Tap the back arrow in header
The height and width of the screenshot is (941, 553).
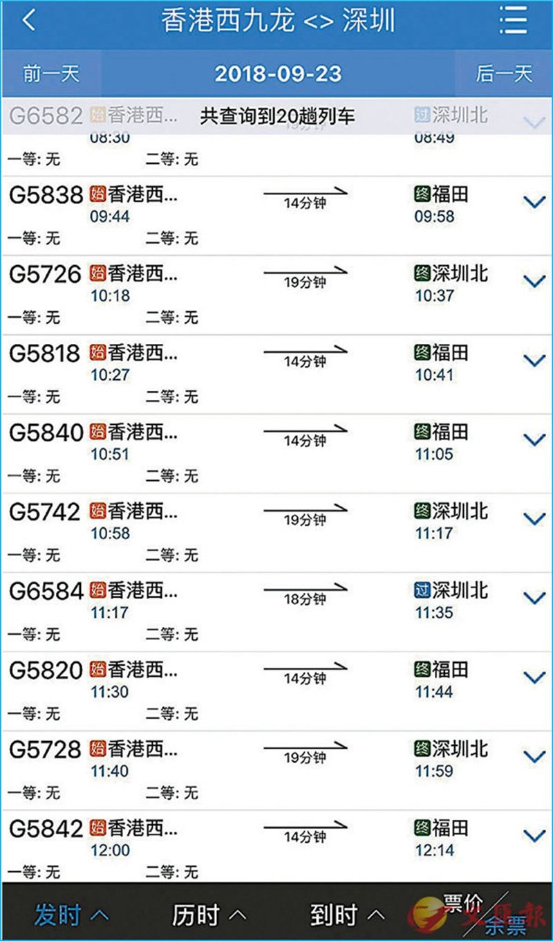(28, 21)
